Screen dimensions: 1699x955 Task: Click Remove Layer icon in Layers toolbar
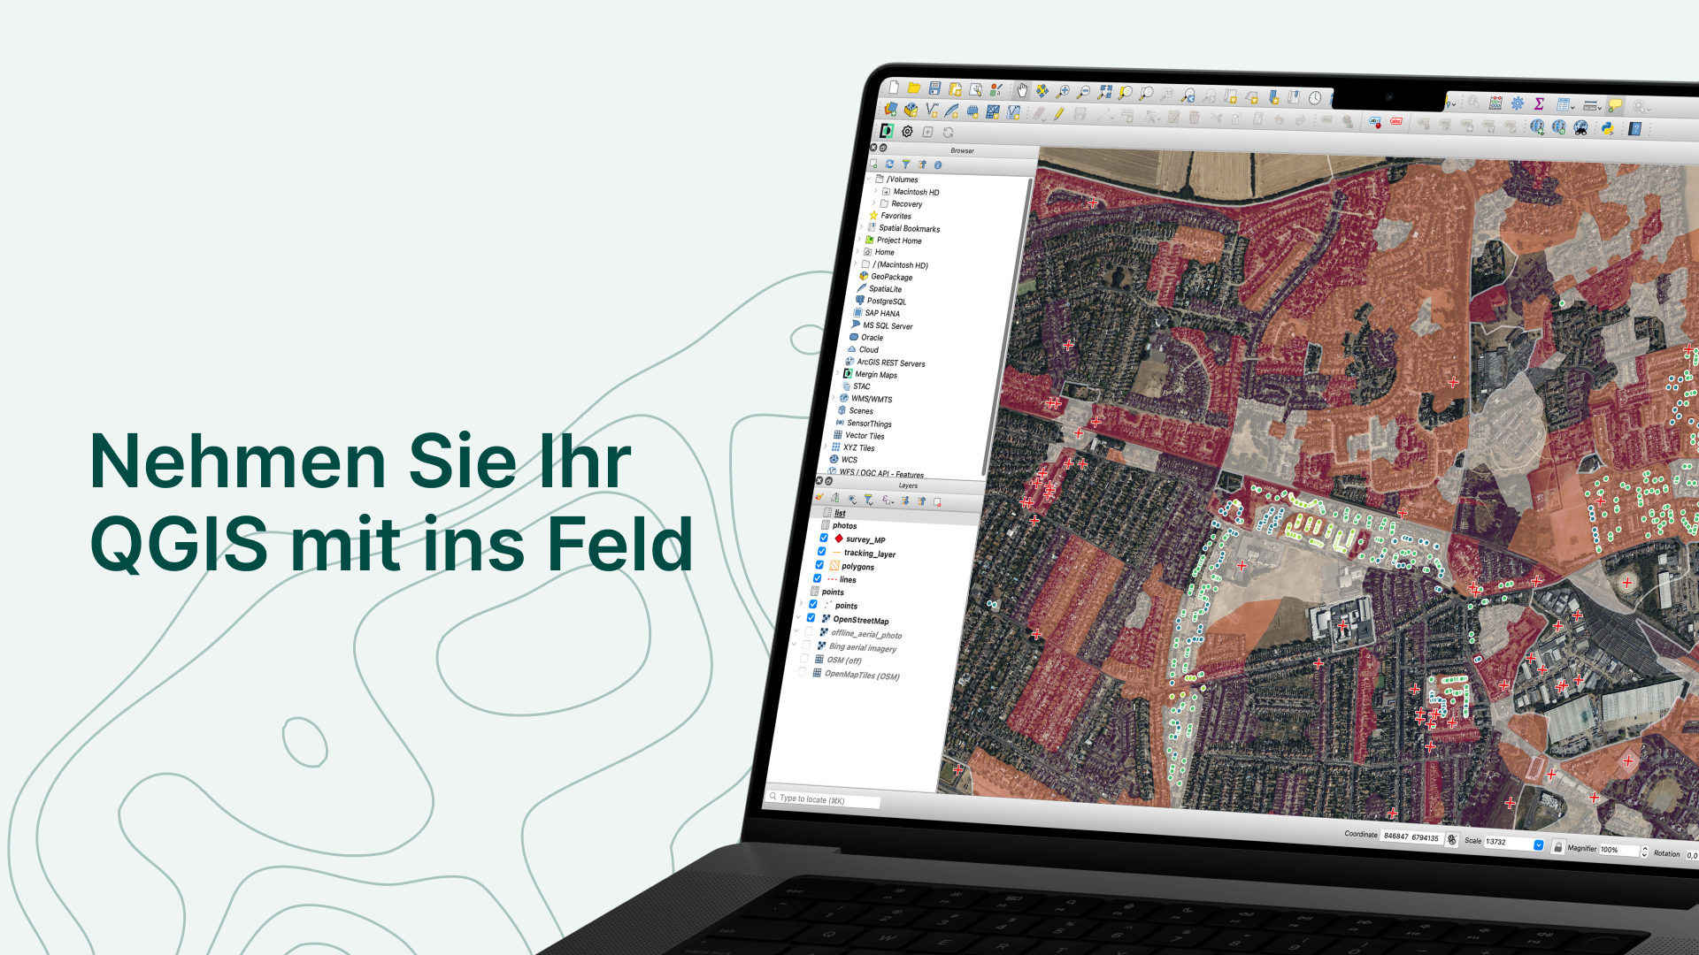[x=937, y=501]
